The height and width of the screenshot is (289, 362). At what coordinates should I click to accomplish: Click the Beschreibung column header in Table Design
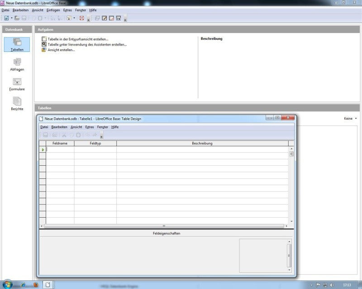click(x=202, y=143)
